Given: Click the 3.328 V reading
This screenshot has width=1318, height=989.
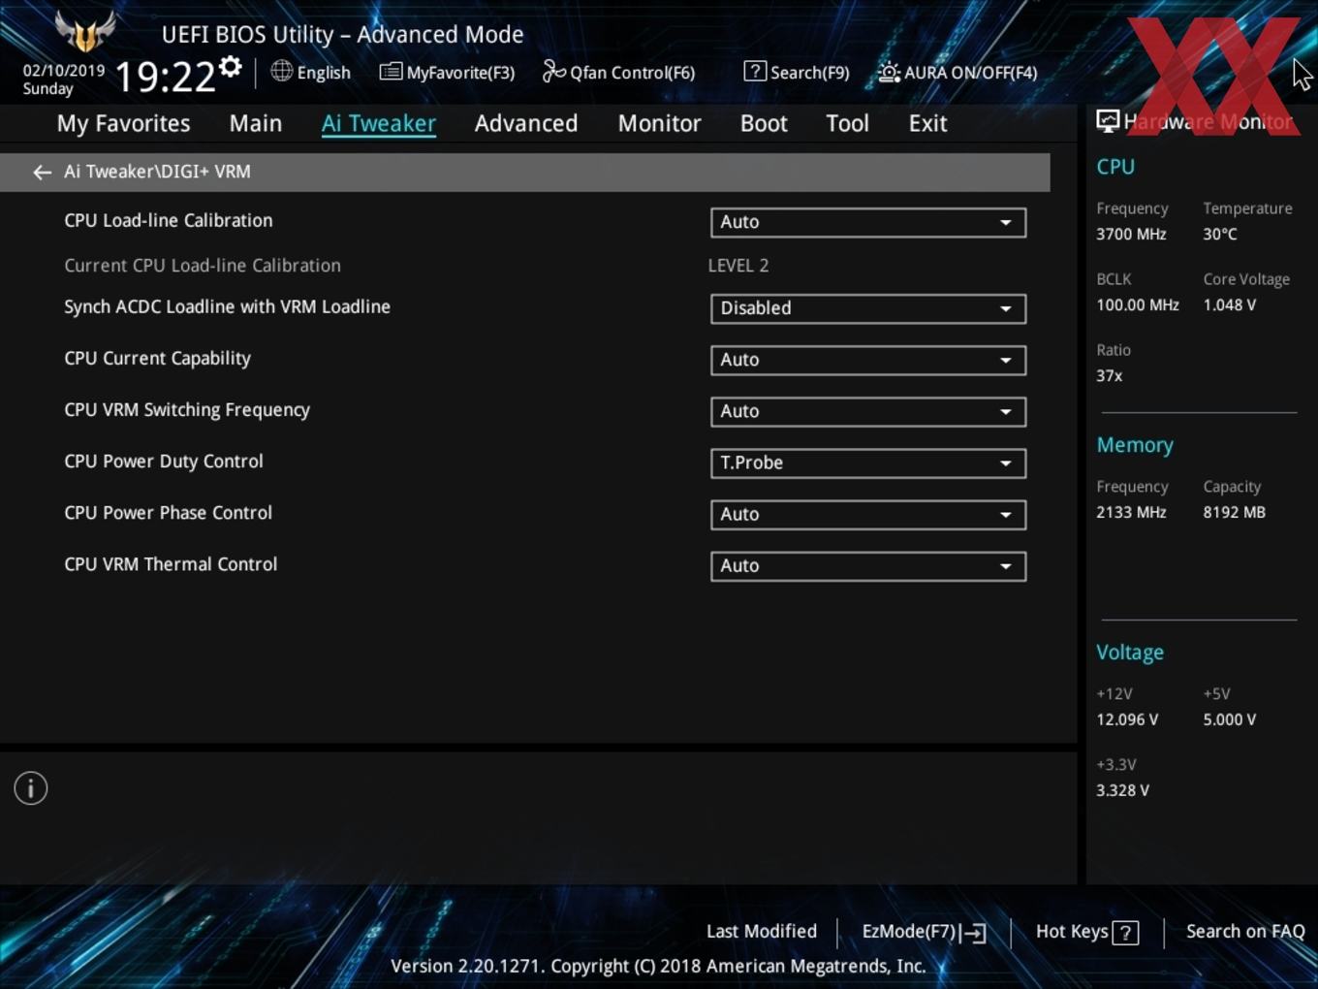Looking at the screenshot, I should click(x=1122, y=790).
